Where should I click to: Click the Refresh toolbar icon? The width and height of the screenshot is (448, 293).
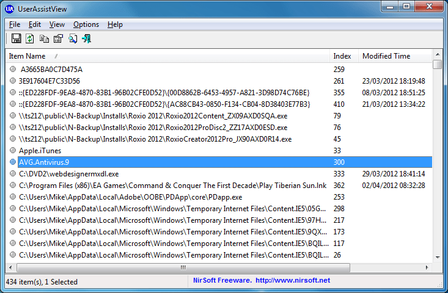30,38
